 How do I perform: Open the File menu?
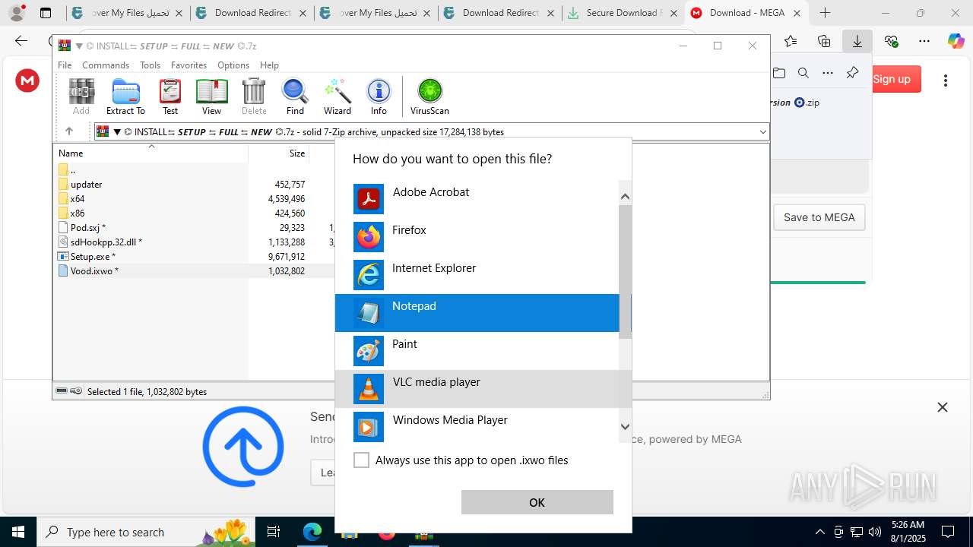coord(65,65)
